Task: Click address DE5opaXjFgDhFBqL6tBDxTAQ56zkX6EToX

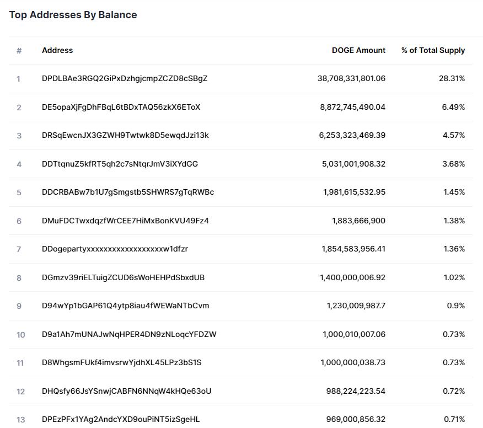Action: 121,107
